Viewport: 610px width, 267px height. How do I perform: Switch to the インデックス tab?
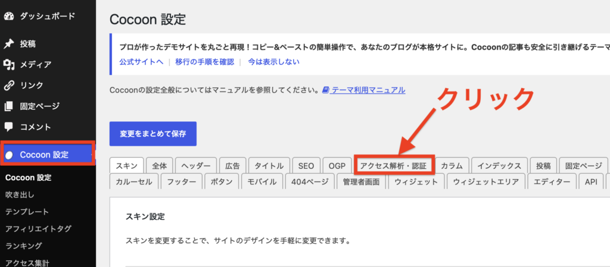(x=499, y=166)
